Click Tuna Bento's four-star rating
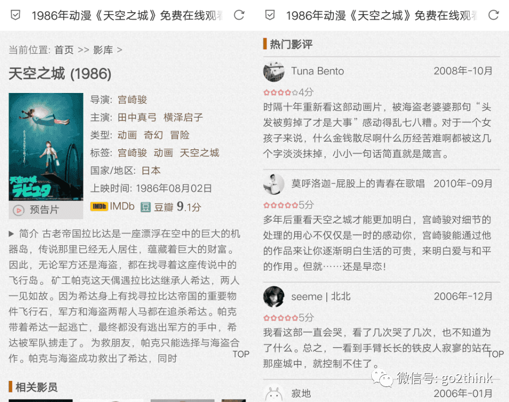This screenshot has width=509, height=402. (x=281, y=93)
